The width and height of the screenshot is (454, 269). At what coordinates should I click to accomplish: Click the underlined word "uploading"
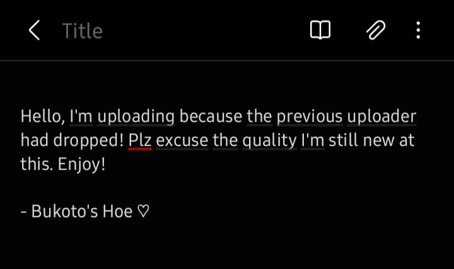[136, 117]
